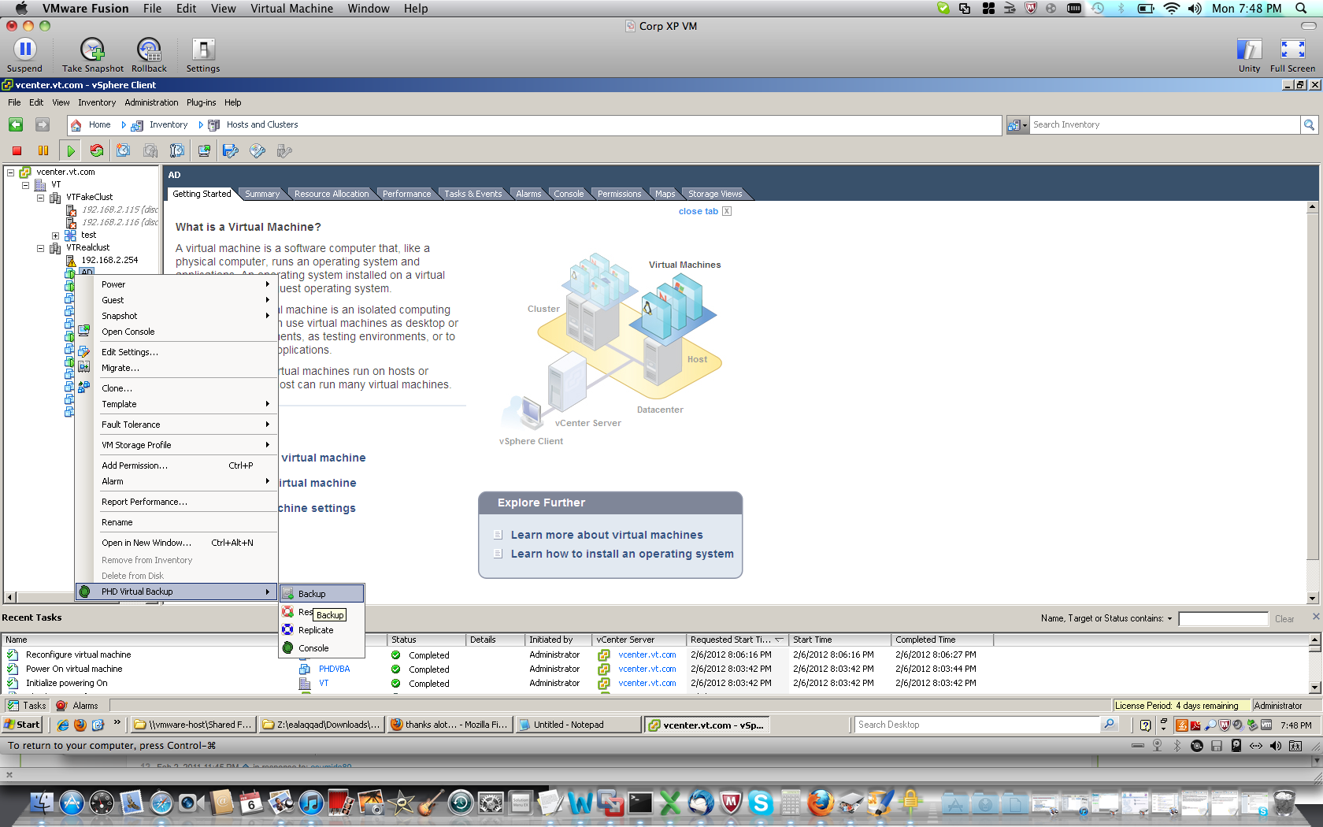The image size is (1323, 827).
Task: Click the CD/DVD device connect icon
Action: [x=258, y=150]
